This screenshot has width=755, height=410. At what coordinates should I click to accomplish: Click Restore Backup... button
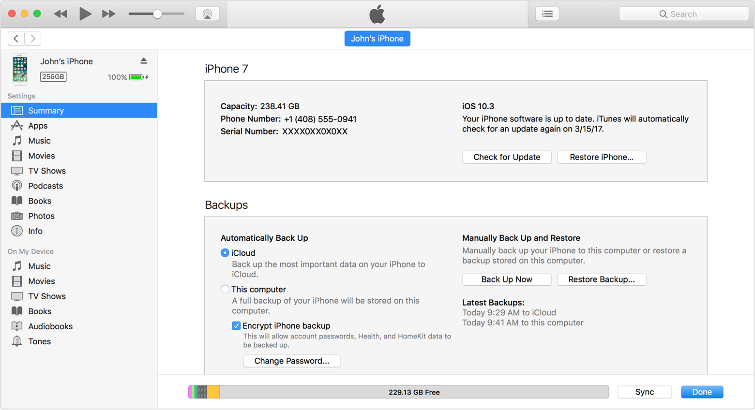coord(602,279)
